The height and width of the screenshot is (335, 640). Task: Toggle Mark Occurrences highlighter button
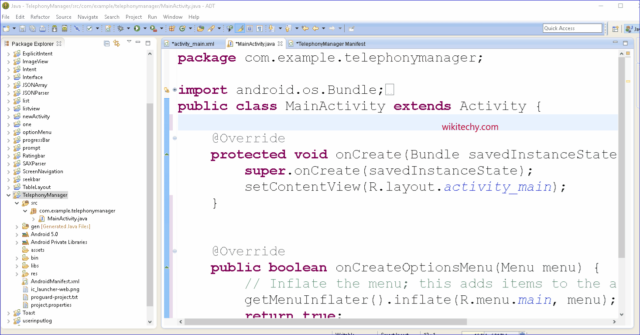point(240,28)
